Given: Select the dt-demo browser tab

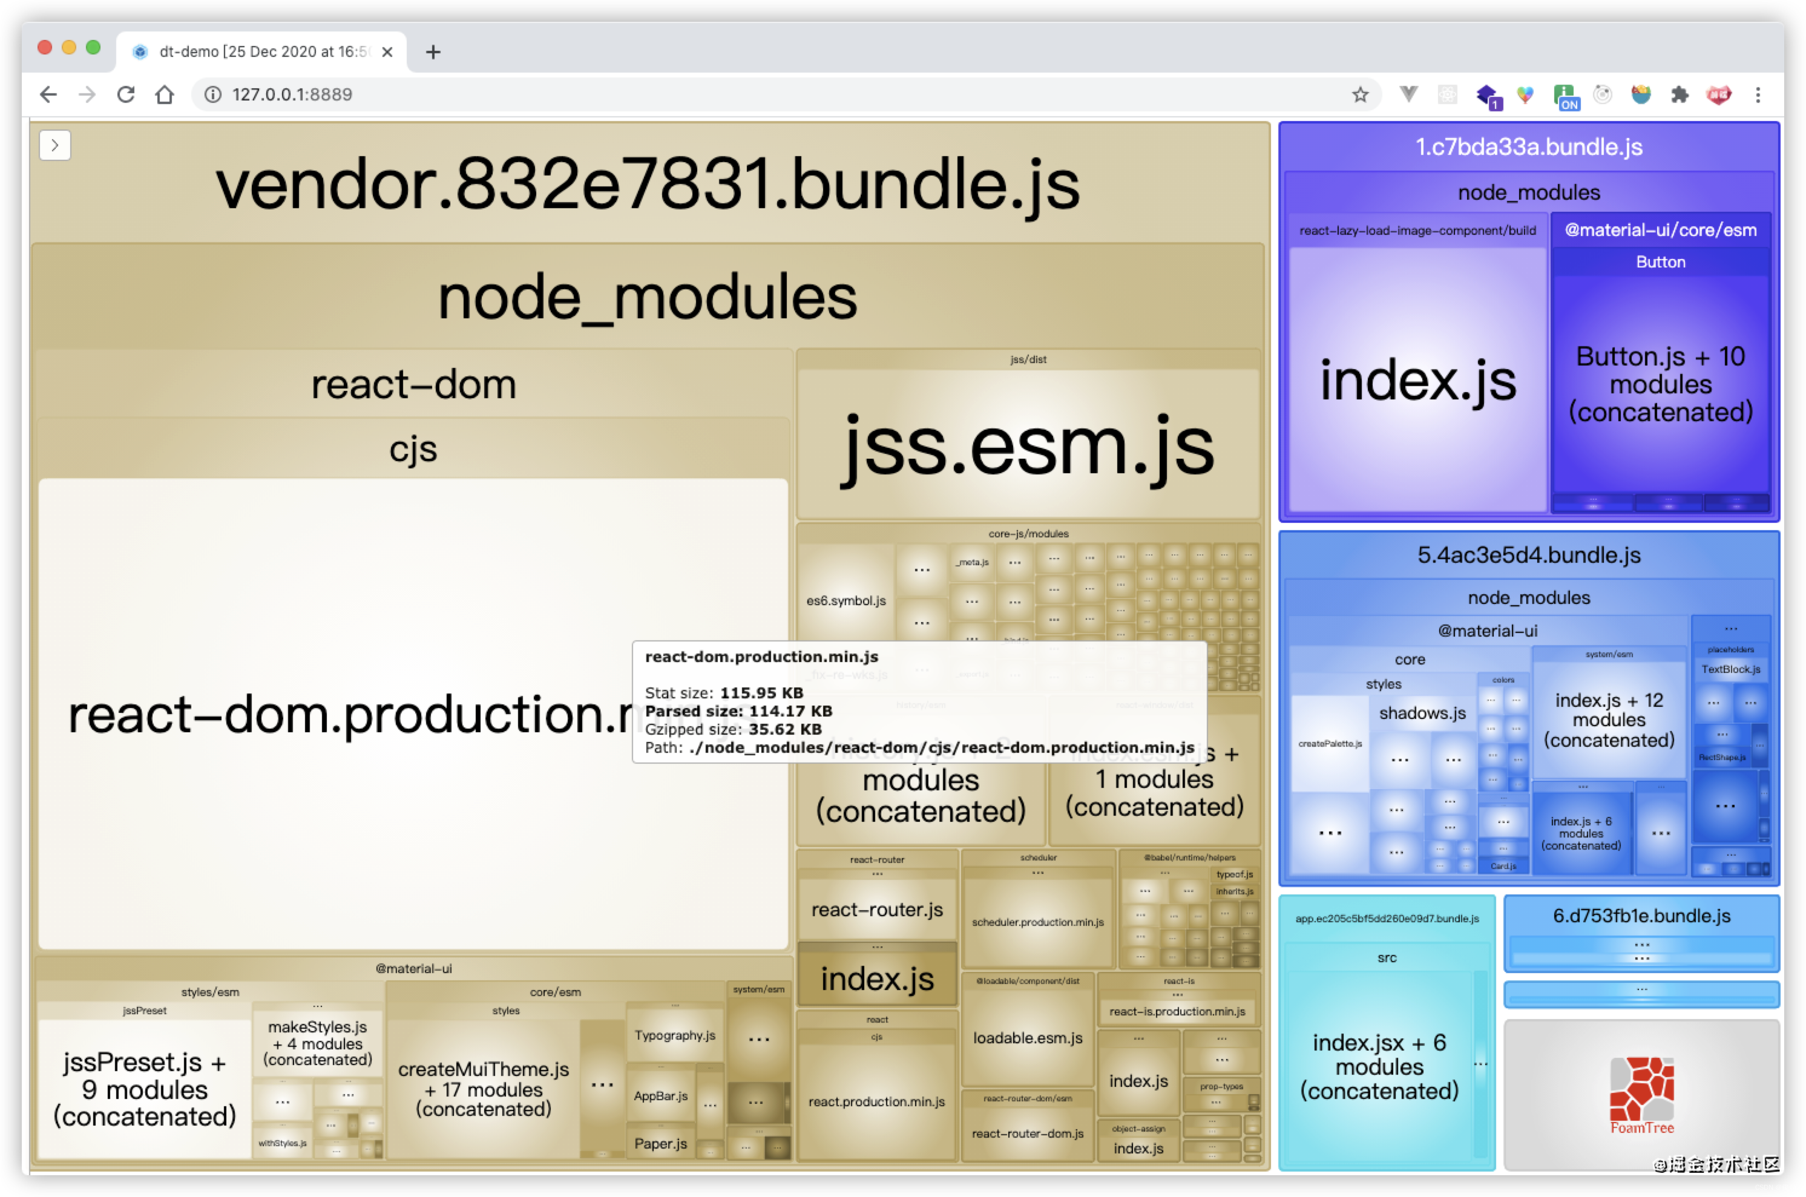Looking at the screenshot, I should tap(262, 51).
